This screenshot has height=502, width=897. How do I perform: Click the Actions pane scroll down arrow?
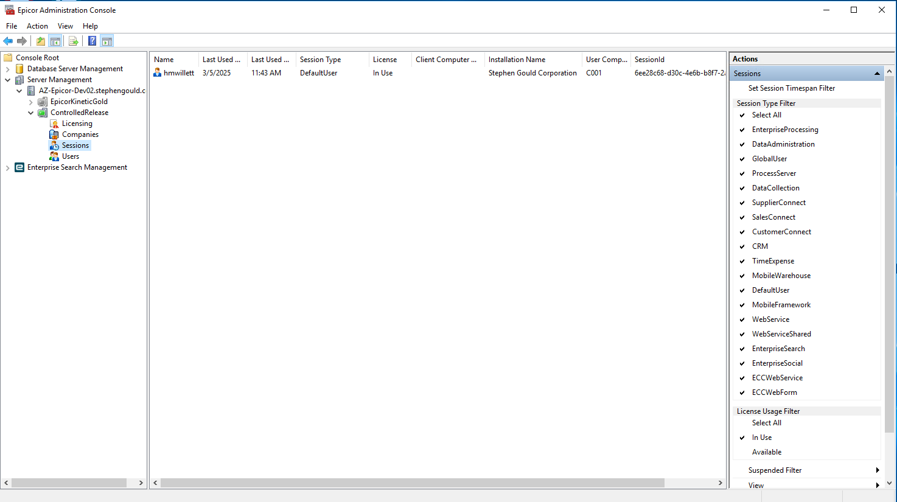point(889,483)
